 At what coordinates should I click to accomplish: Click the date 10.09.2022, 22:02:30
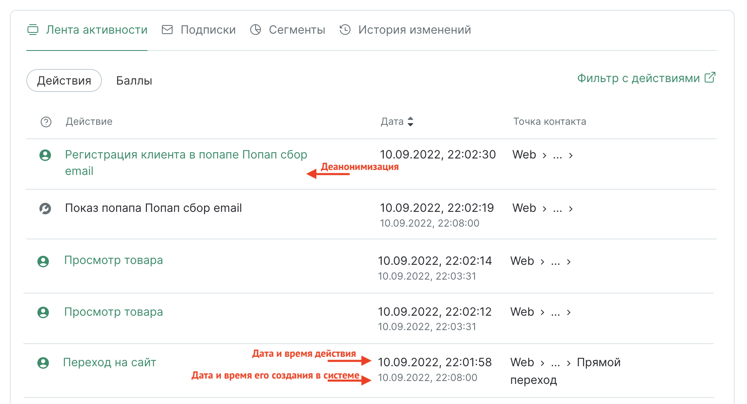pos(438,155)
